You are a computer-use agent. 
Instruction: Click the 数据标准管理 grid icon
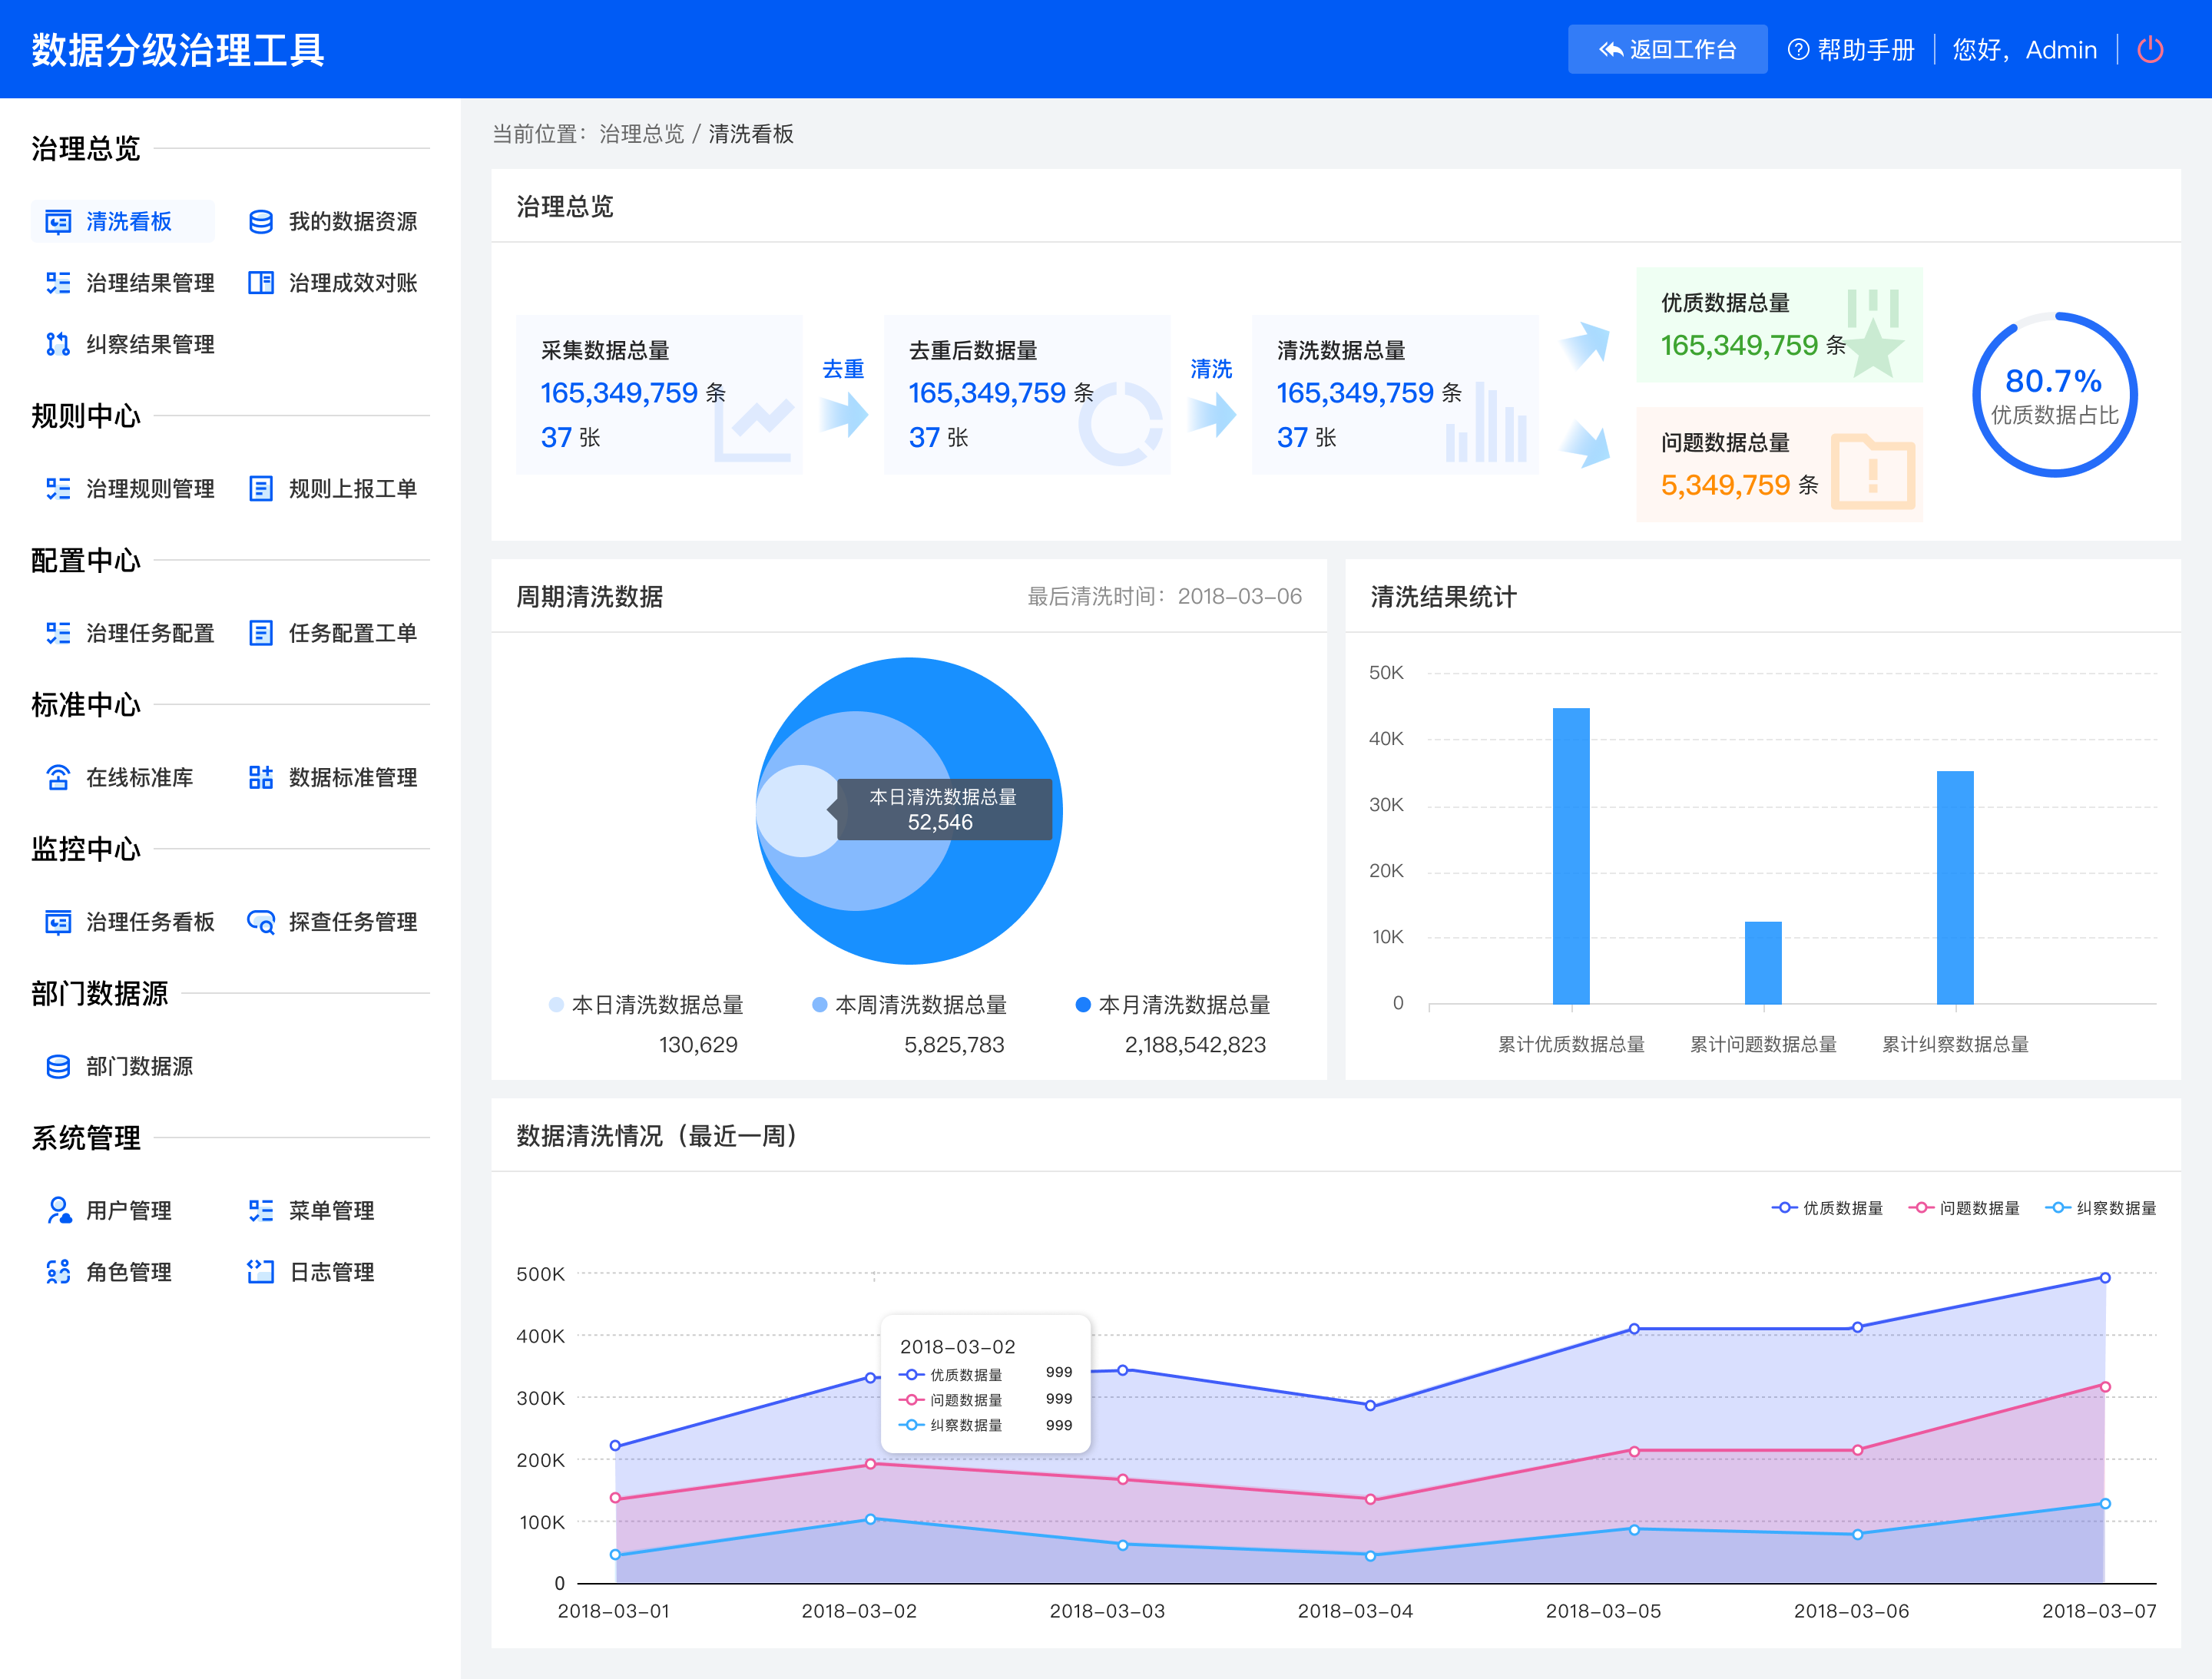tap(261, 777)
